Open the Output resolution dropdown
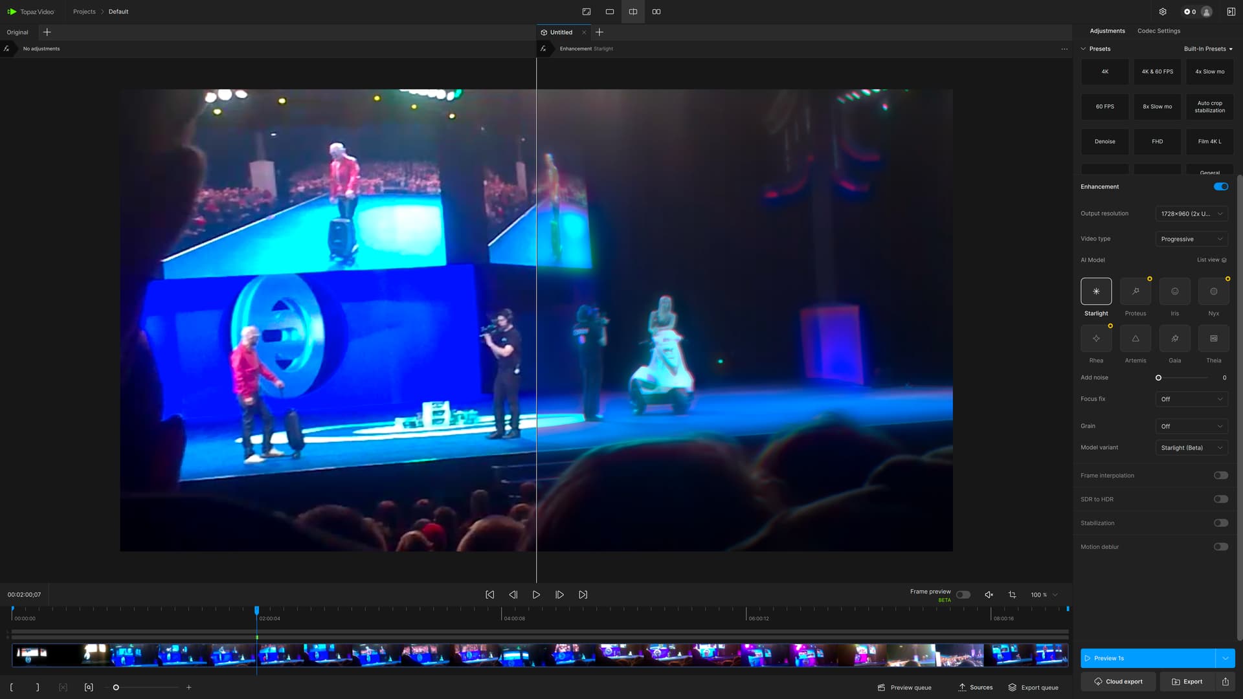 tap(1191, 214)
